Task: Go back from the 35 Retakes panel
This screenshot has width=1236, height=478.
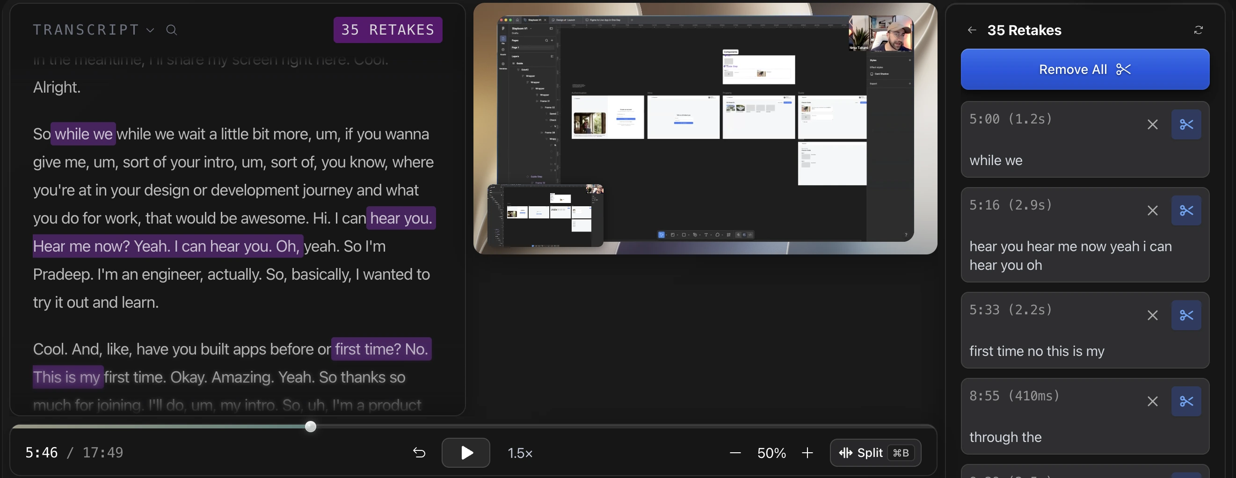Action: pyautogui.click(x=972, y=30)
